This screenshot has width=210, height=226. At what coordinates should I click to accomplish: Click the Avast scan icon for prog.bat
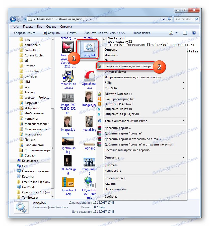99,99
